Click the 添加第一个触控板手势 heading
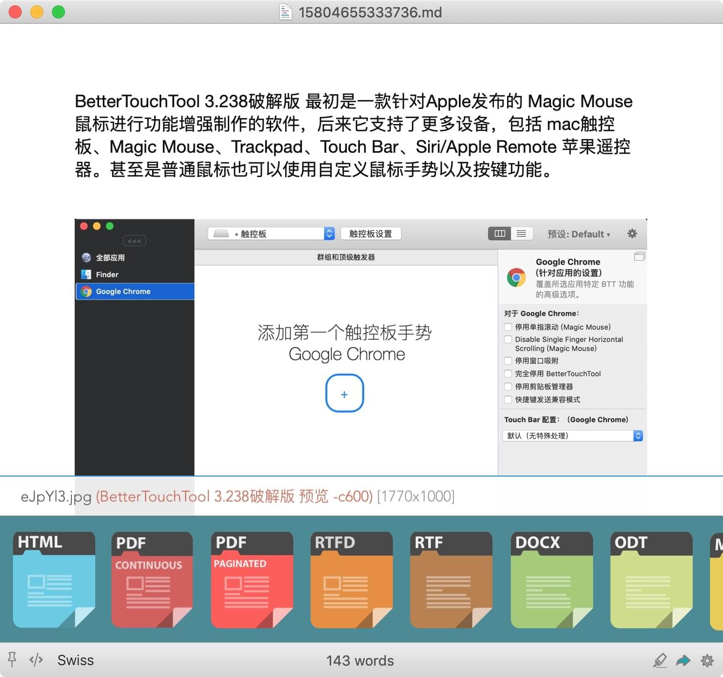 345,332
